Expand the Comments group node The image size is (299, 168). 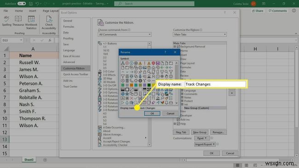click(x=182, y=94)
